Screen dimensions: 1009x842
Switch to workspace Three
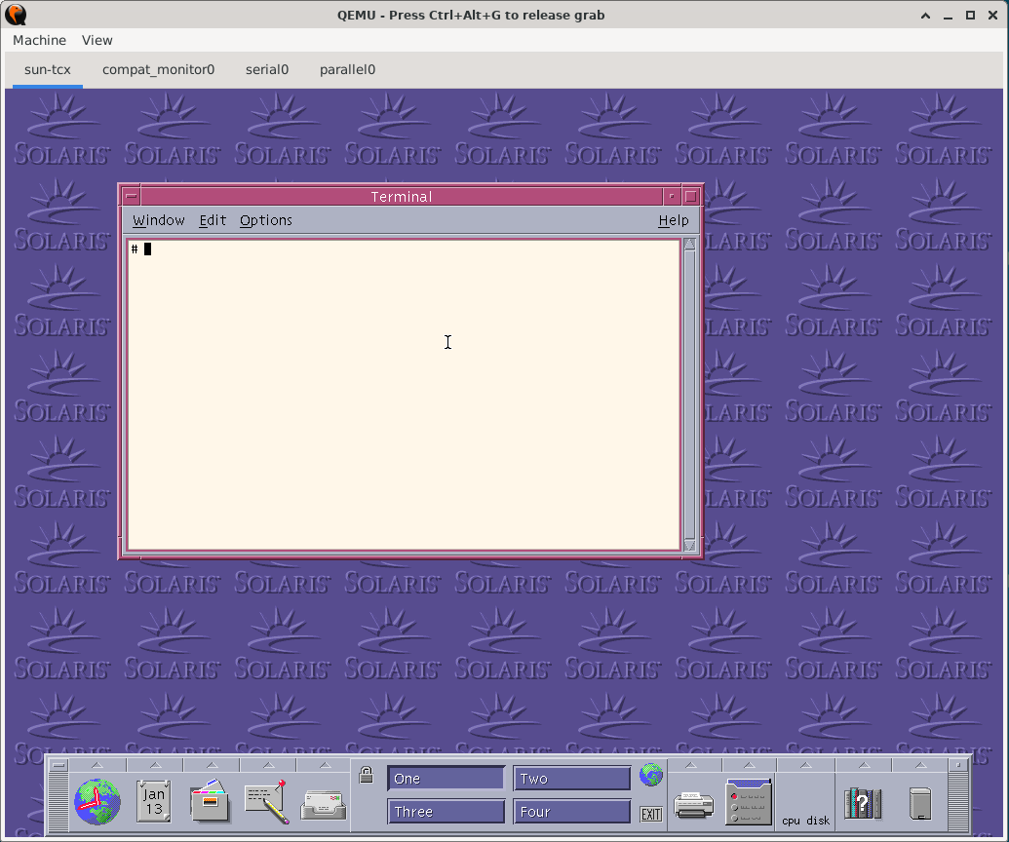(446, 812)
